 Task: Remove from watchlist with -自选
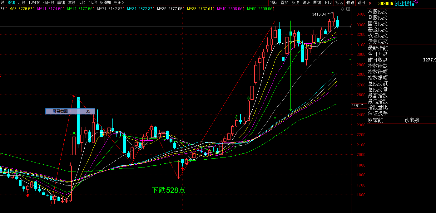click(350, 2)
